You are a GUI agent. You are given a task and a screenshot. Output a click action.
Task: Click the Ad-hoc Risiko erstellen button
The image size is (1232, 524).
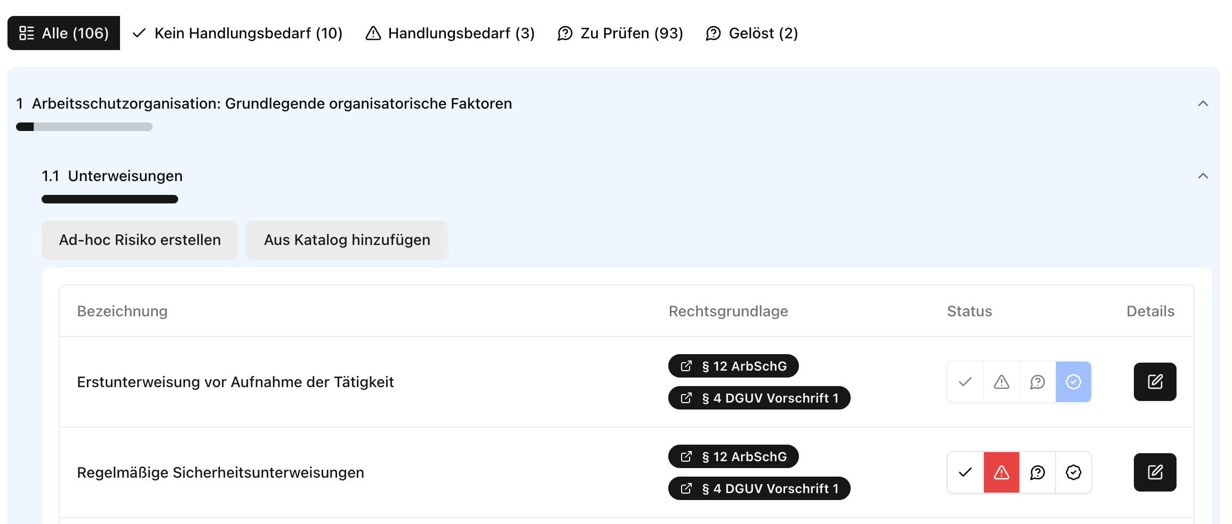pyautogui.click(x=139, y=240)
